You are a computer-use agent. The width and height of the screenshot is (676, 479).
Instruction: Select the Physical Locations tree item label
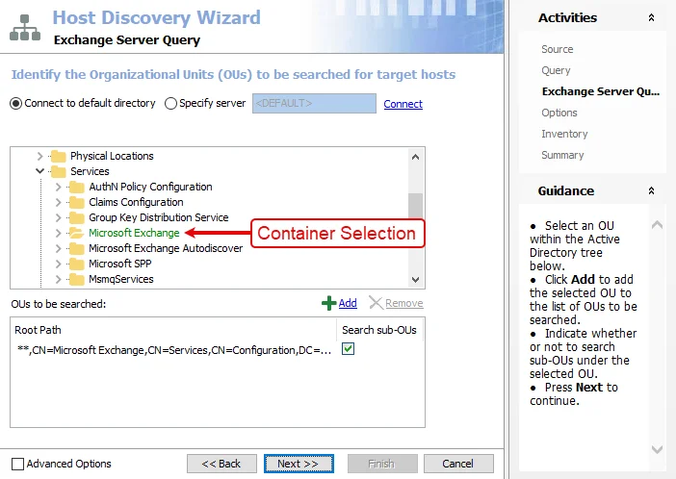(x=112, y=156)
